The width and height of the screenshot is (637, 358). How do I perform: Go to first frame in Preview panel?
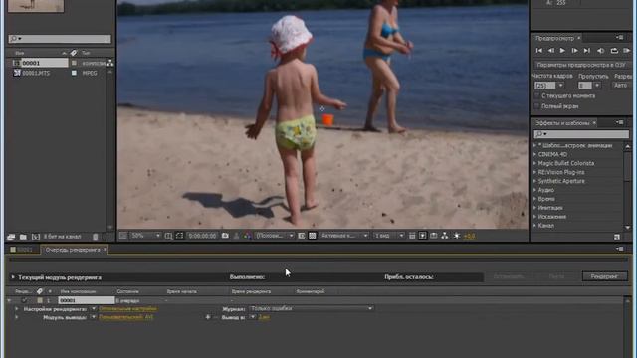pyautogui.click(x=539, y=51)
